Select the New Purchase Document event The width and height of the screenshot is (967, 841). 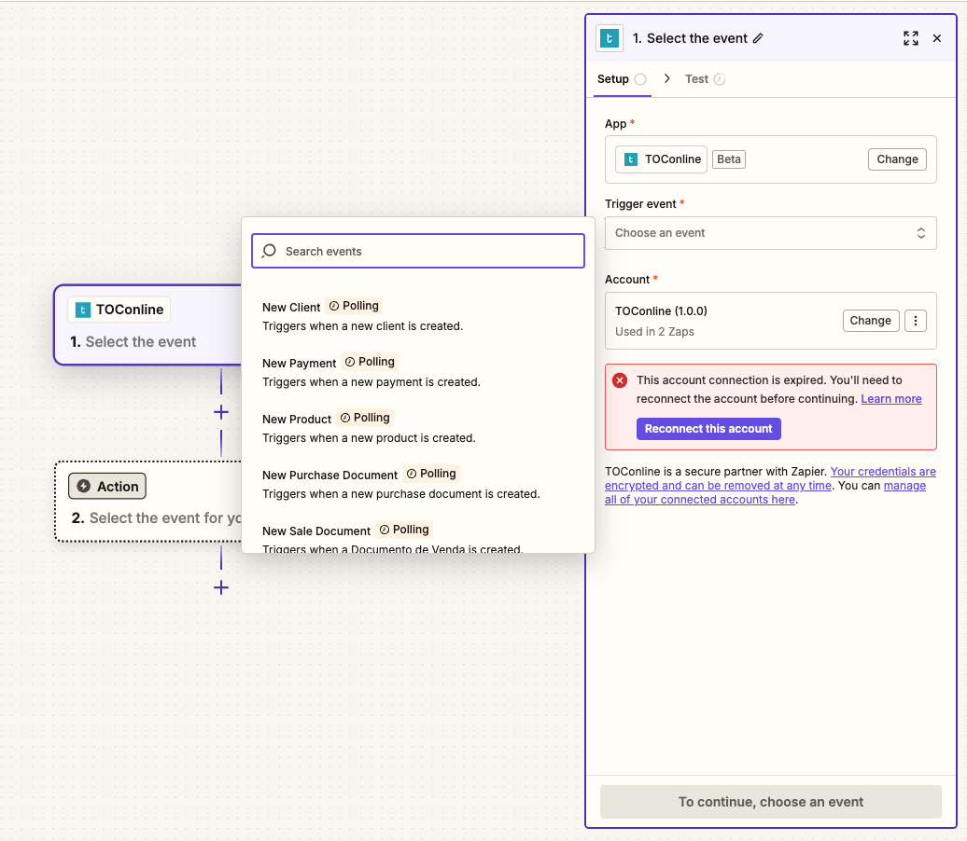click(417, 484)
